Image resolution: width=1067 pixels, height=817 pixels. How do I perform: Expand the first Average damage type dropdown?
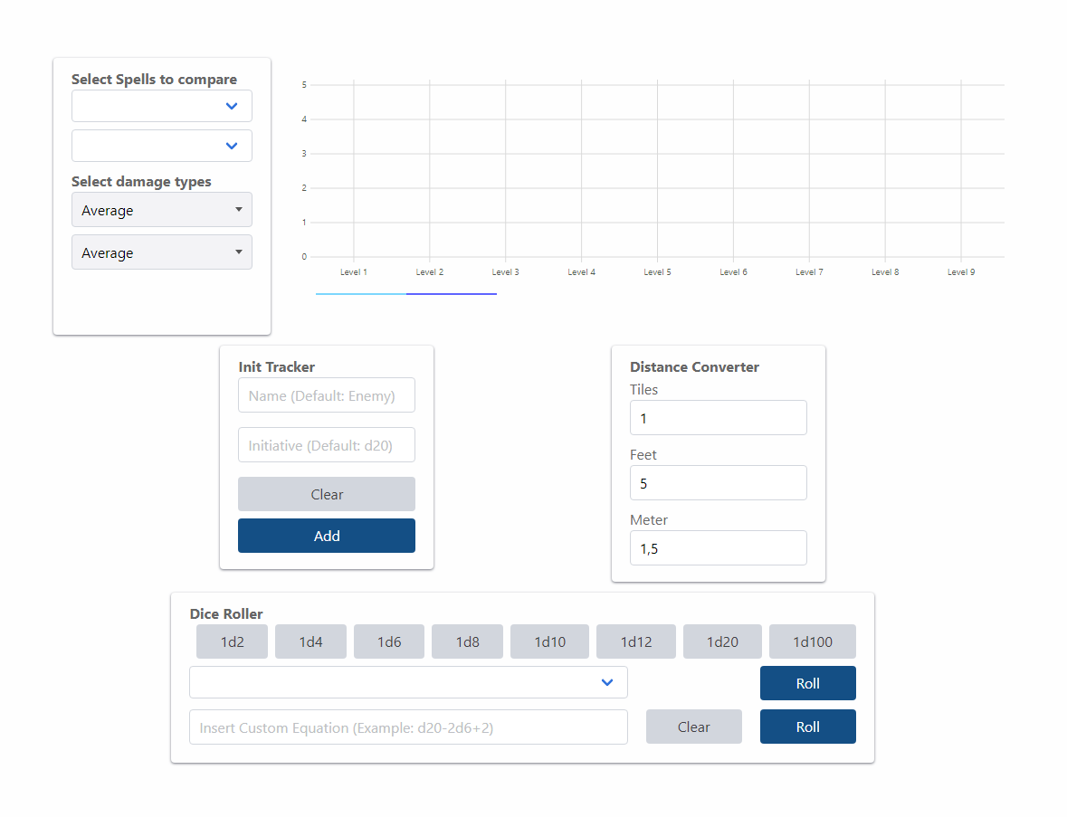161,210
